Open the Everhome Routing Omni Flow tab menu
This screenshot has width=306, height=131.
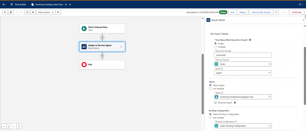tap(70, 4)
